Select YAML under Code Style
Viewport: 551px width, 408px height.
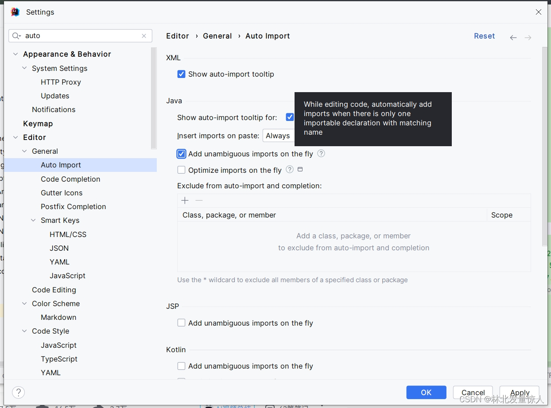50,373
